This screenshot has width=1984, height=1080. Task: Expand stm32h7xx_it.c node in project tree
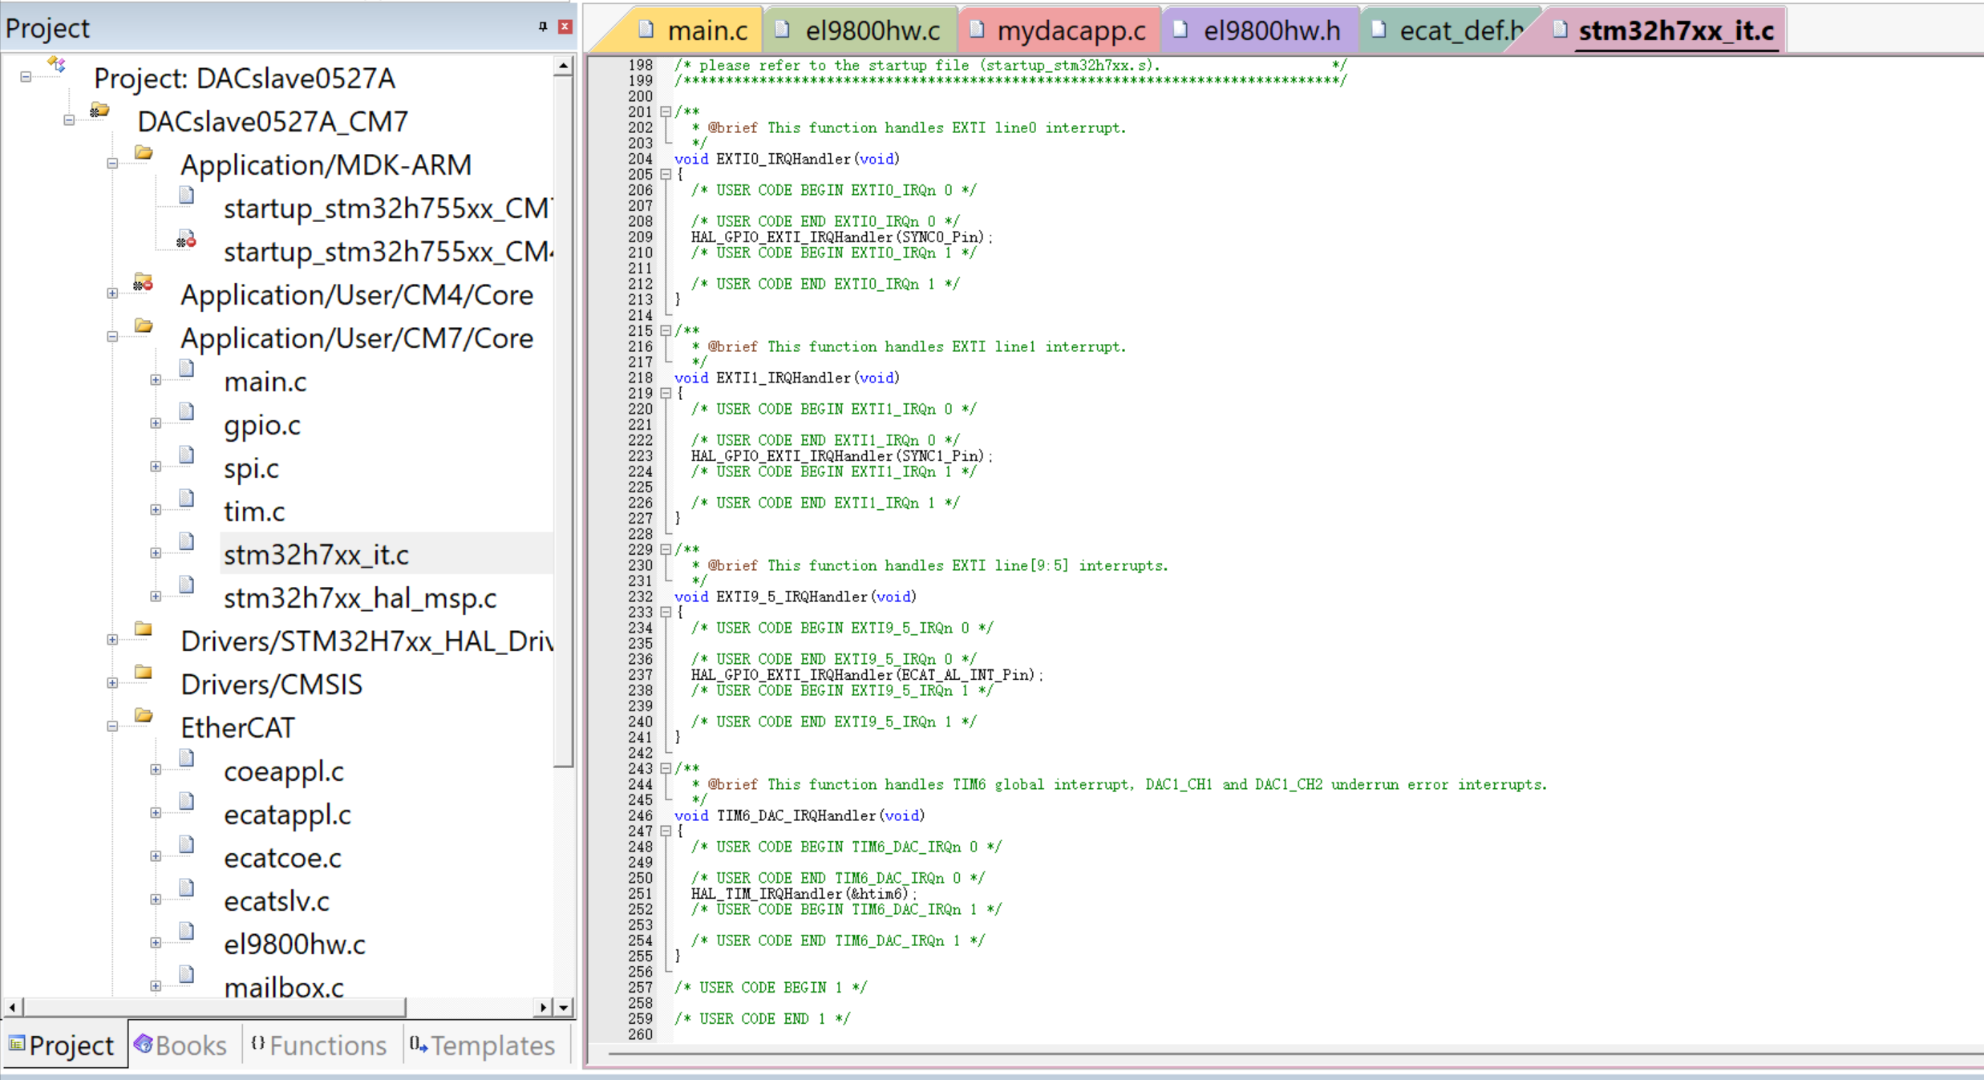click(156, 553)
